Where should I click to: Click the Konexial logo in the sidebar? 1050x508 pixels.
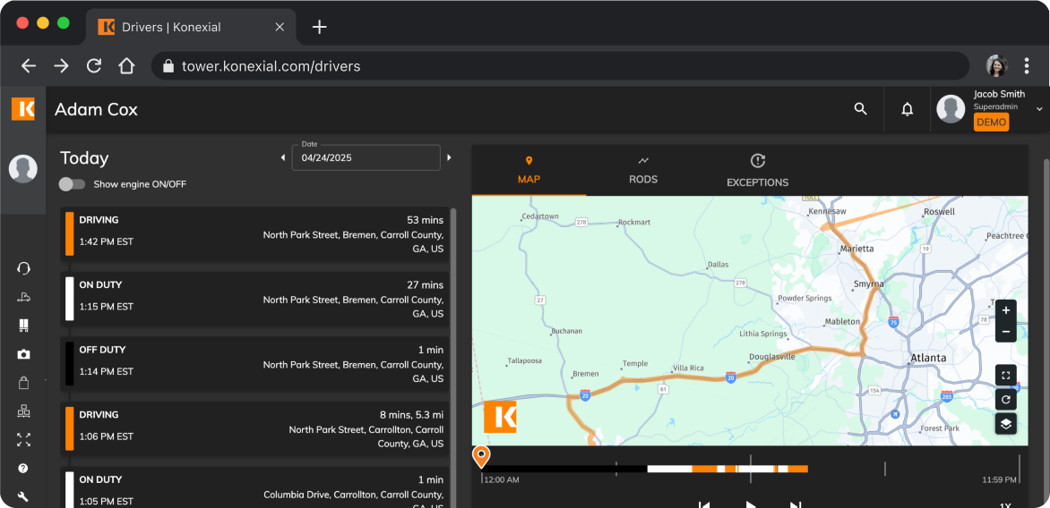22,109
